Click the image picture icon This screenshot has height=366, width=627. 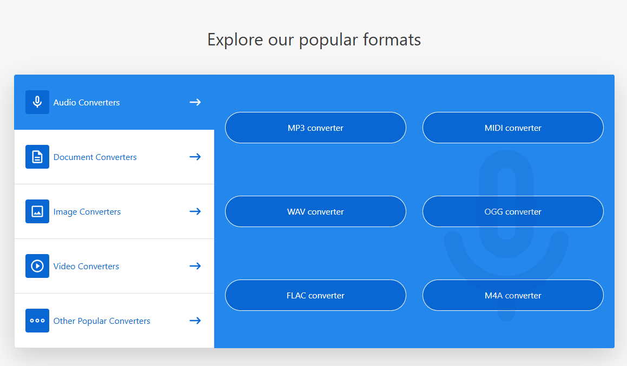tap(37, 211)
